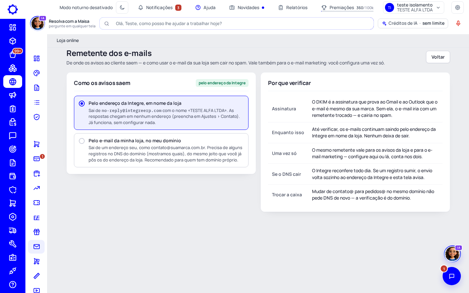
Task: Click the 'Loja online' breadcrumb
Action: click(x=68, y=40)
